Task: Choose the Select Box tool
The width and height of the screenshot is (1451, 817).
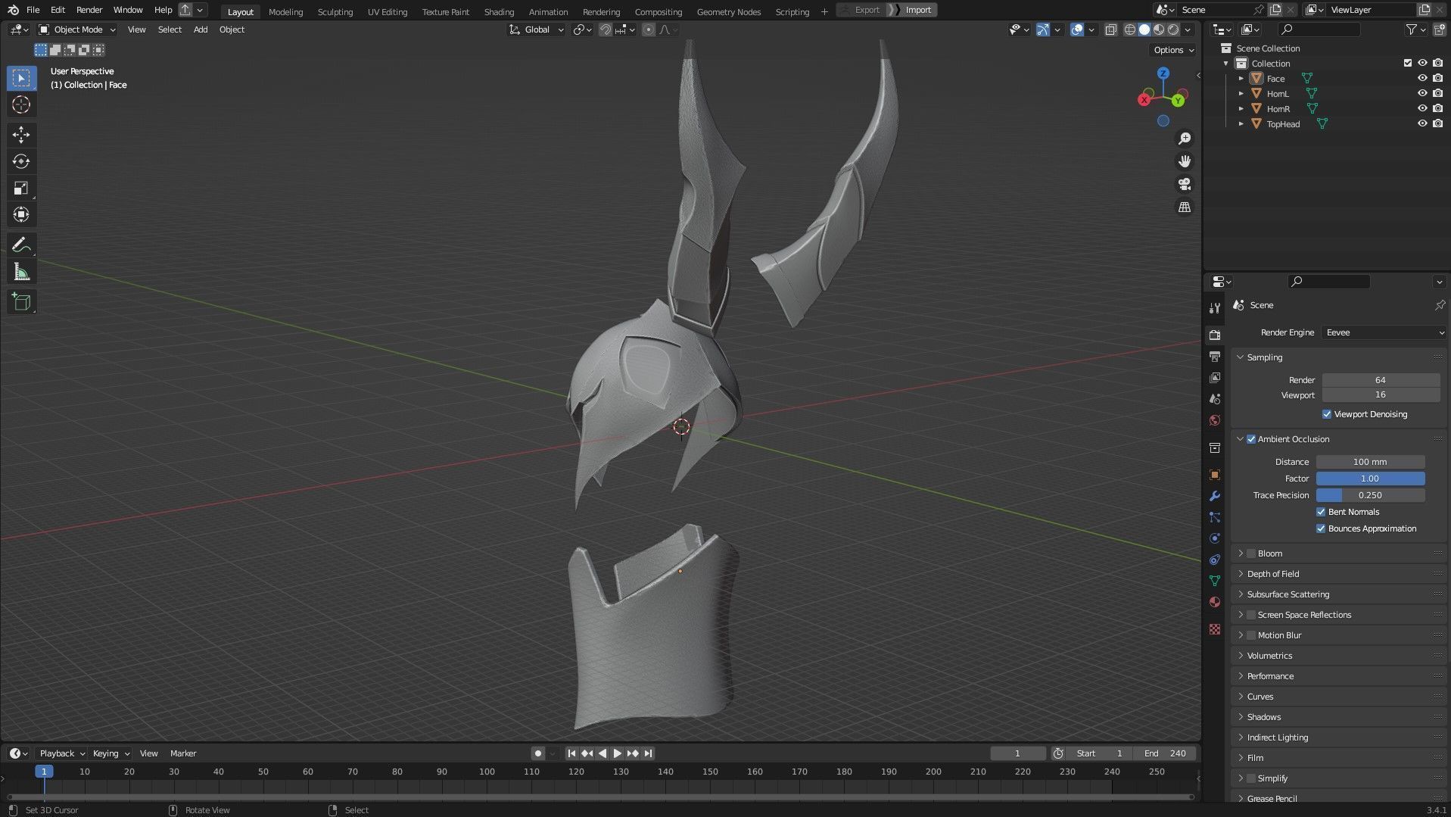Action: [21, 78]
